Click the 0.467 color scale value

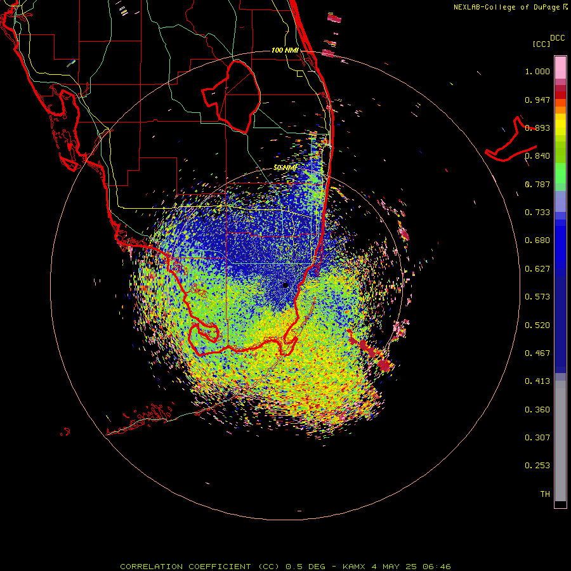coord(537,353)
